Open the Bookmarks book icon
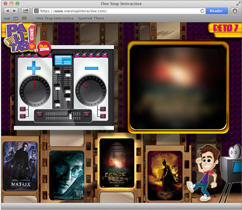242x210 pixels. click(16, 19)
